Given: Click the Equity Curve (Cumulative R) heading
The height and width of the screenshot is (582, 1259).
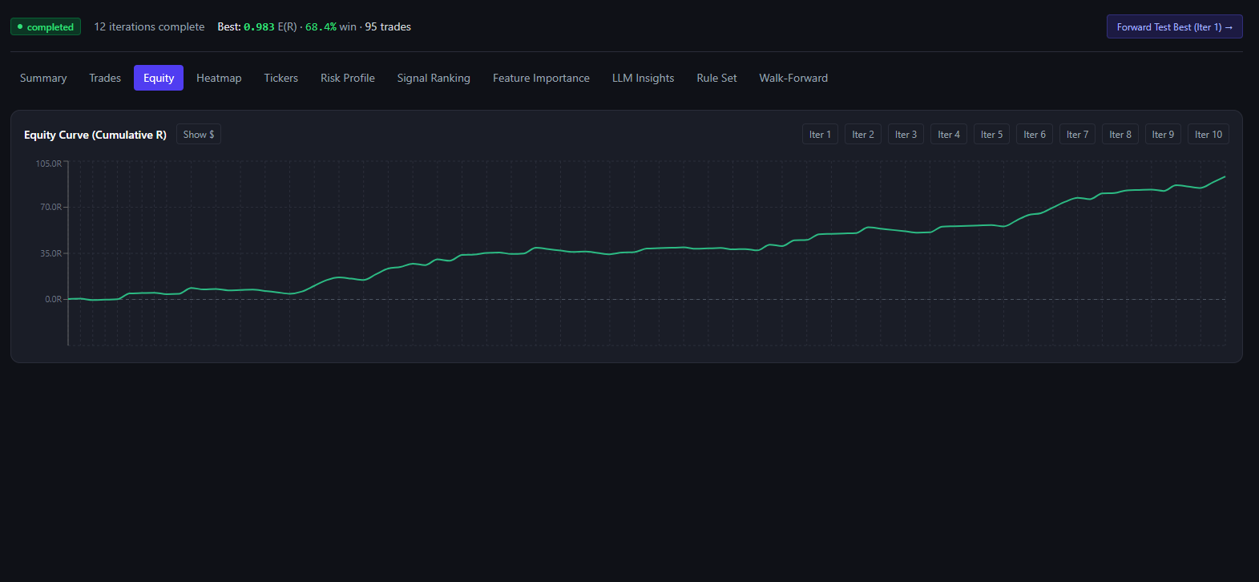Looking at the screenshot, I should (x=95, y=135).
